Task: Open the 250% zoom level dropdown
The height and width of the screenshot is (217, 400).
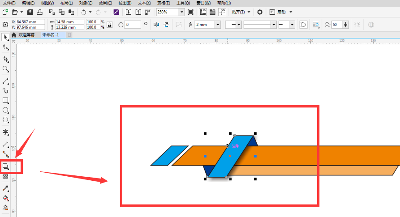Action: pyautogui.click(x=182, y=12)
